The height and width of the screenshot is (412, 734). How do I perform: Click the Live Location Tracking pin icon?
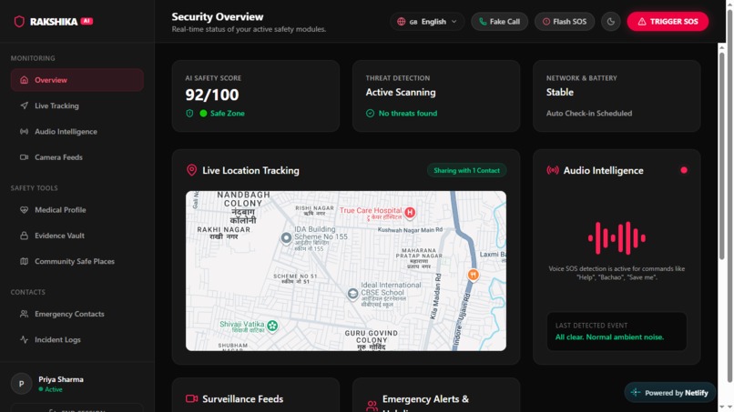coord(191,170)
